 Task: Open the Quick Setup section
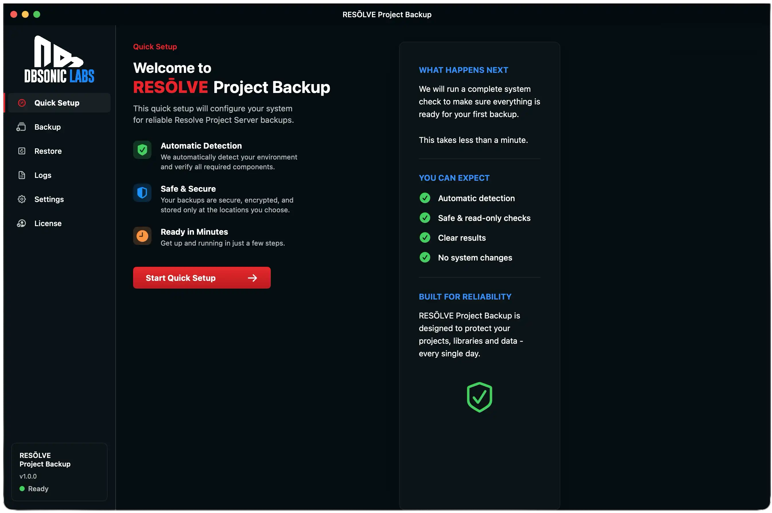[x=59, y=103]
